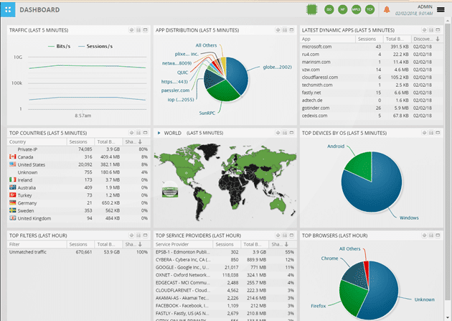
Task: Click the round icon in World panel header
Action: 278,133
